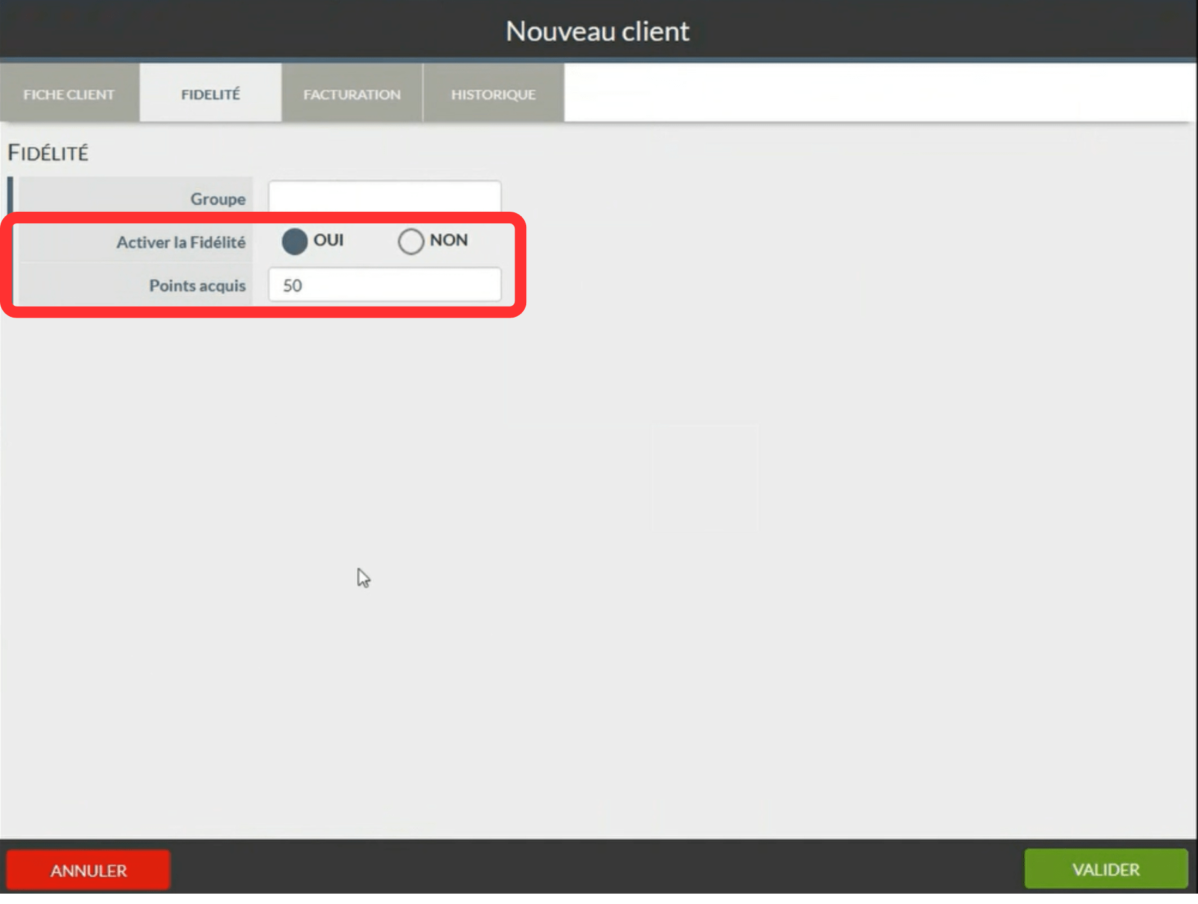Click the Groupe field label
The width and height of the screenshot is (1198, 904).
[x=218, y=199]
